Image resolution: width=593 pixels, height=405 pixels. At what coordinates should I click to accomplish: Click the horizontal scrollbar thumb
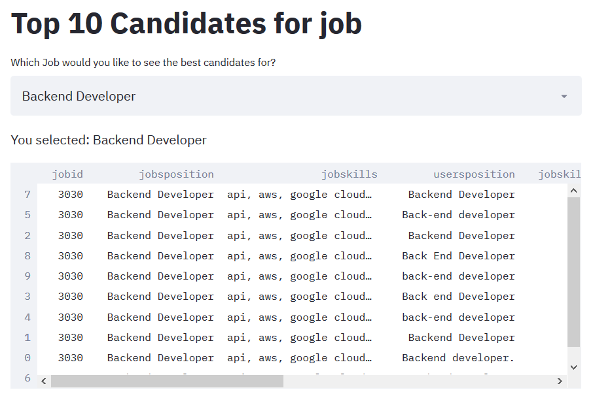click(x=167, y=381)
